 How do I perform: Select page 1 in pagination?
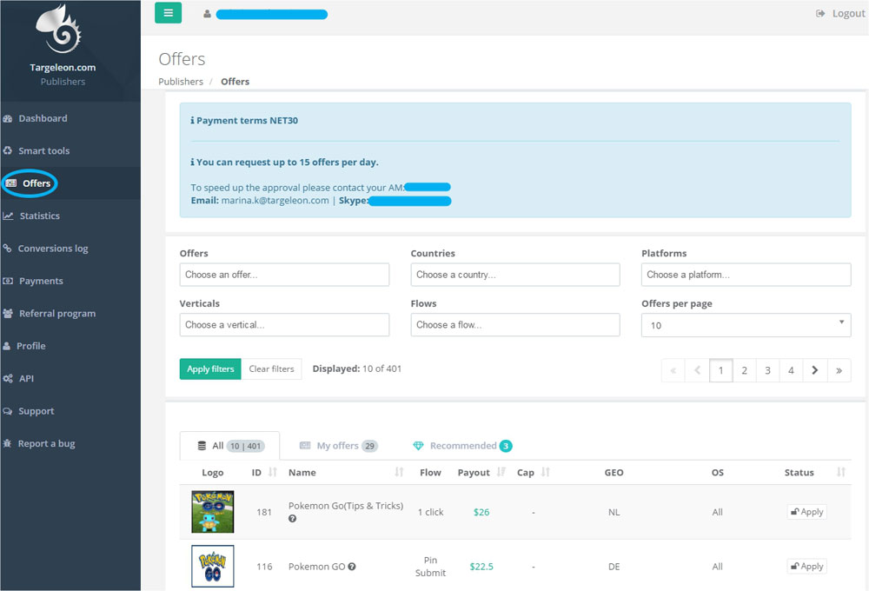coord(721,370)
